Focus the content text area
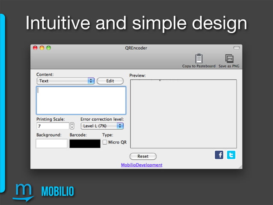Image resolution: width=273 pixels, height=205 pixels. click(81, 100)
